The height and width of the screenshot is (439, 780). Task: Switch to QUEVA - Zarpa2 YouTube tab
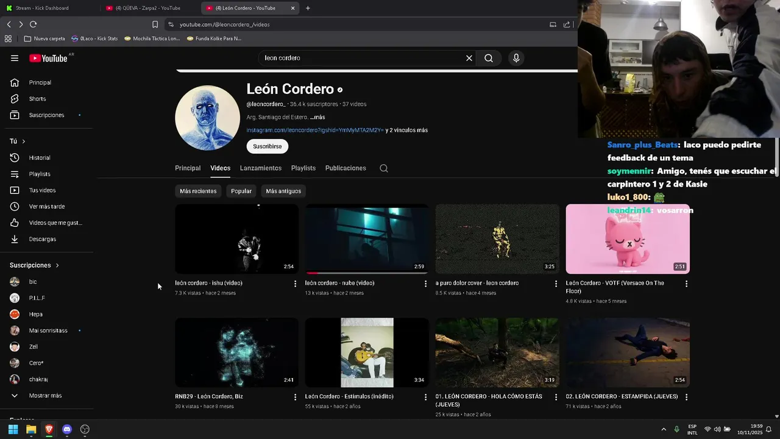(x=151, y=8)
